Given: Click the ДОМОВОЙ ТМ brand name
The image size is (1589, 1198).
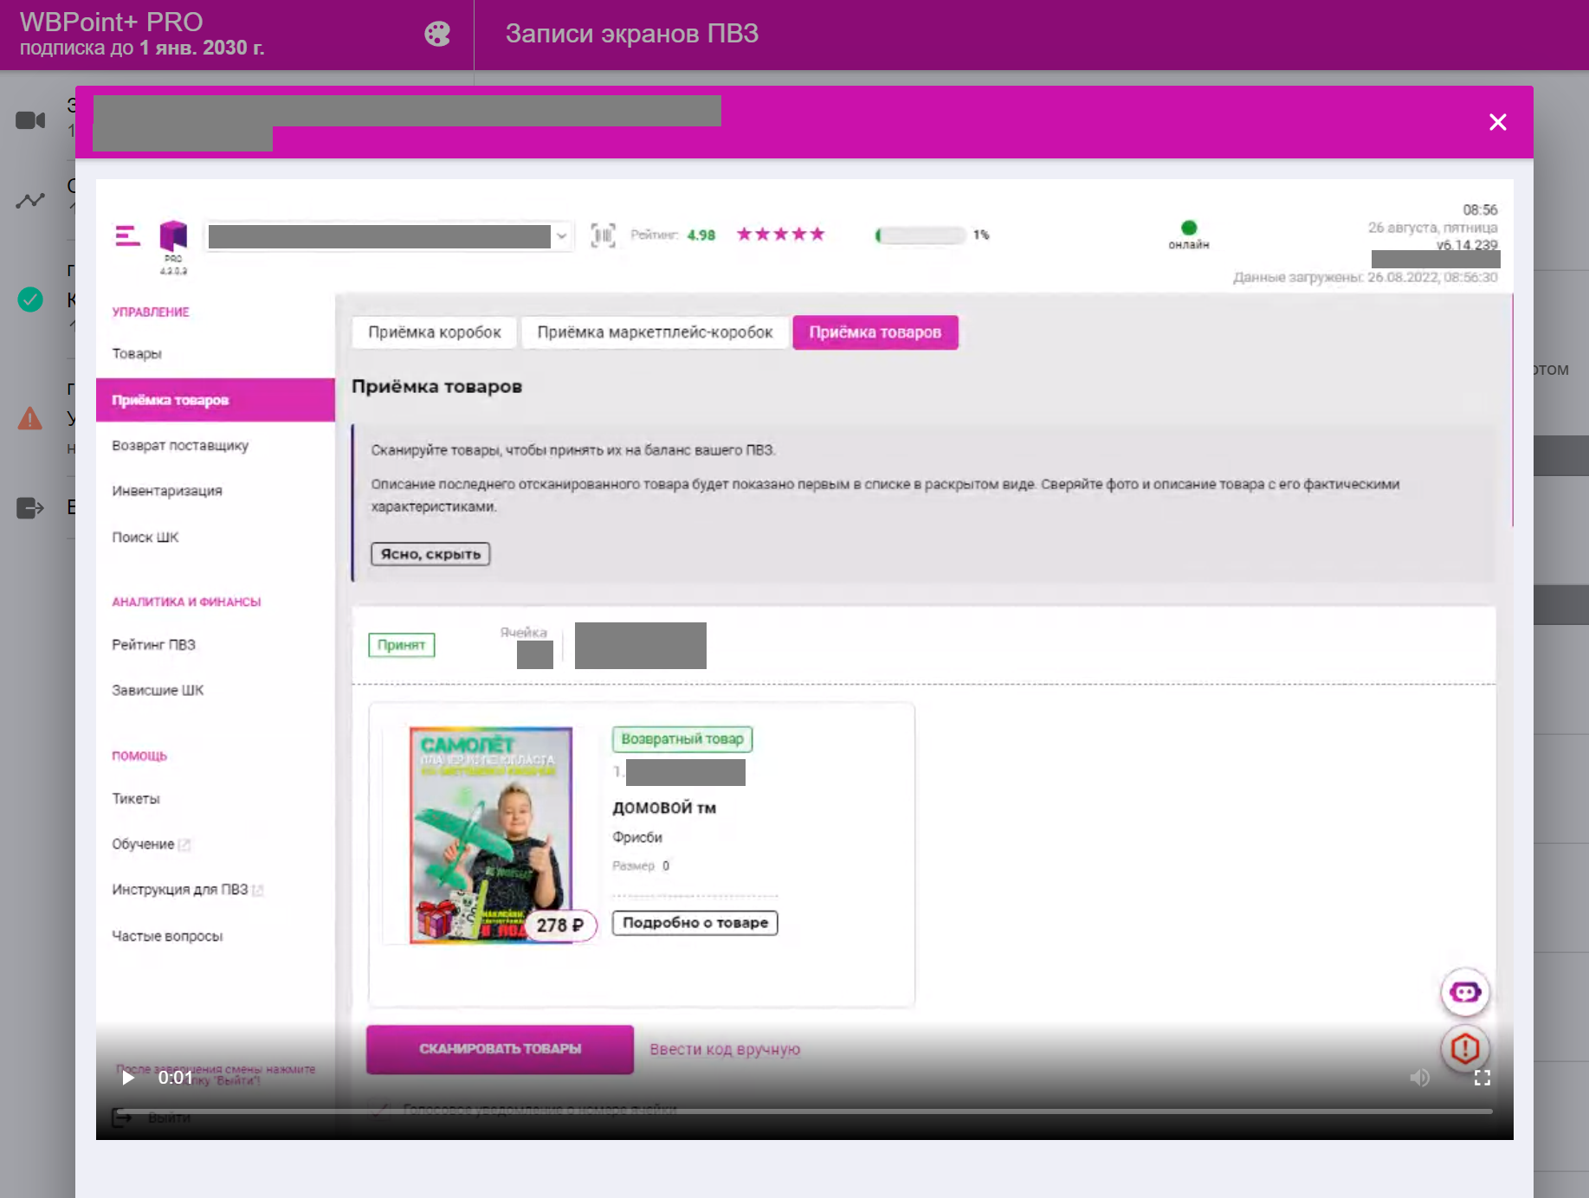Looking at the screenshot, I should tap(664, 808).
